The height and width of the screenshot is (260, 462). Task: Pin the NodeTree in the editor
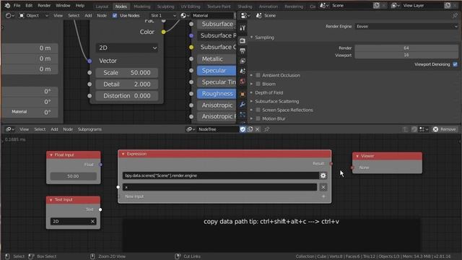[x=266, y=129]
